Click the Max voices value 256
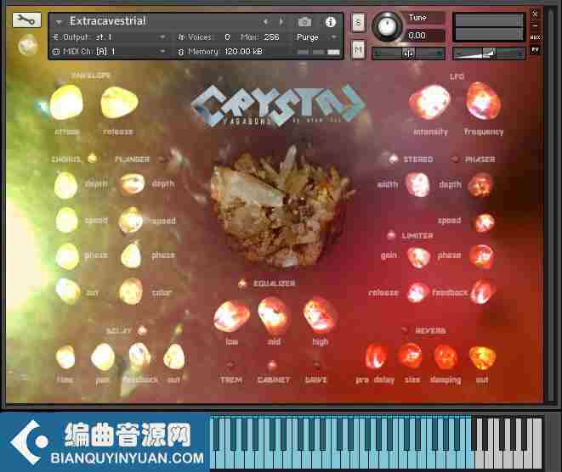562x472 pixels. [271, 37]
